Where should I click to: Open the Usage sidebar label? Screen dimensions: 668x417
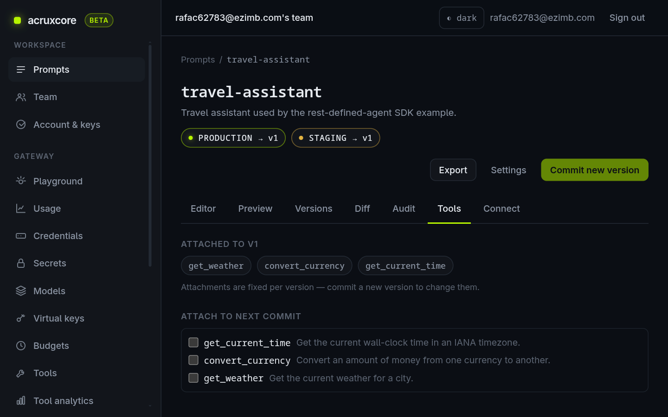(47, 208)
